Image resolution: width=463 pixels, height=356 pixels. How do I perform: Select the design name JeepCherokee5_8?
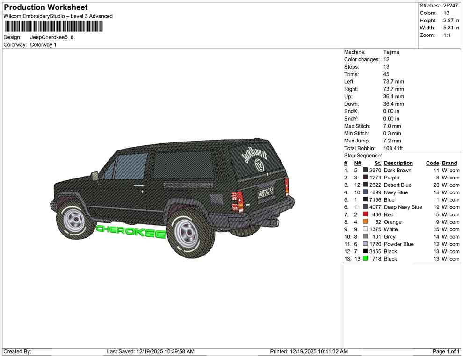pyautogui.click(x=52, y=38)
